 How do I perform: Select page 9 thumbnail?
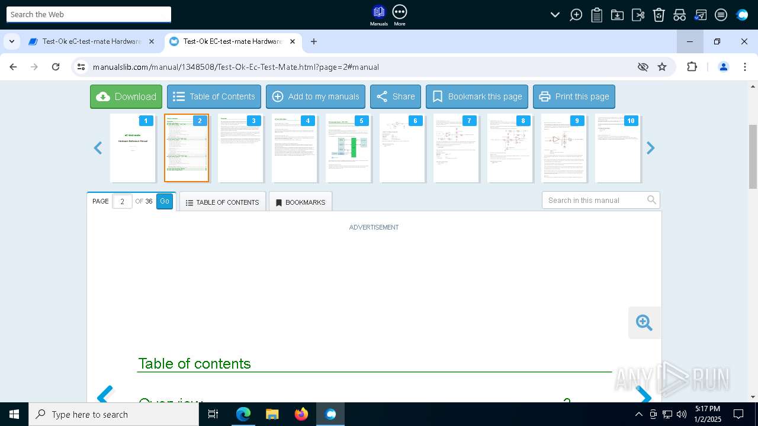point(564,148)
